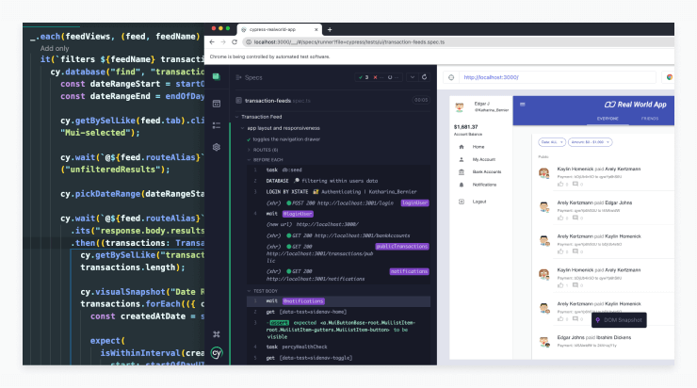Click 'get [data-test=sidenav-home]' command
Screen dimensions: 697x388
click(338, 312)
